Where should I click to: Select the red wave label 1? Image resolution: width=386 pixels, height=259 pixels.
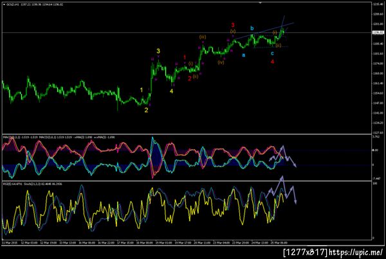pos(185,58)
